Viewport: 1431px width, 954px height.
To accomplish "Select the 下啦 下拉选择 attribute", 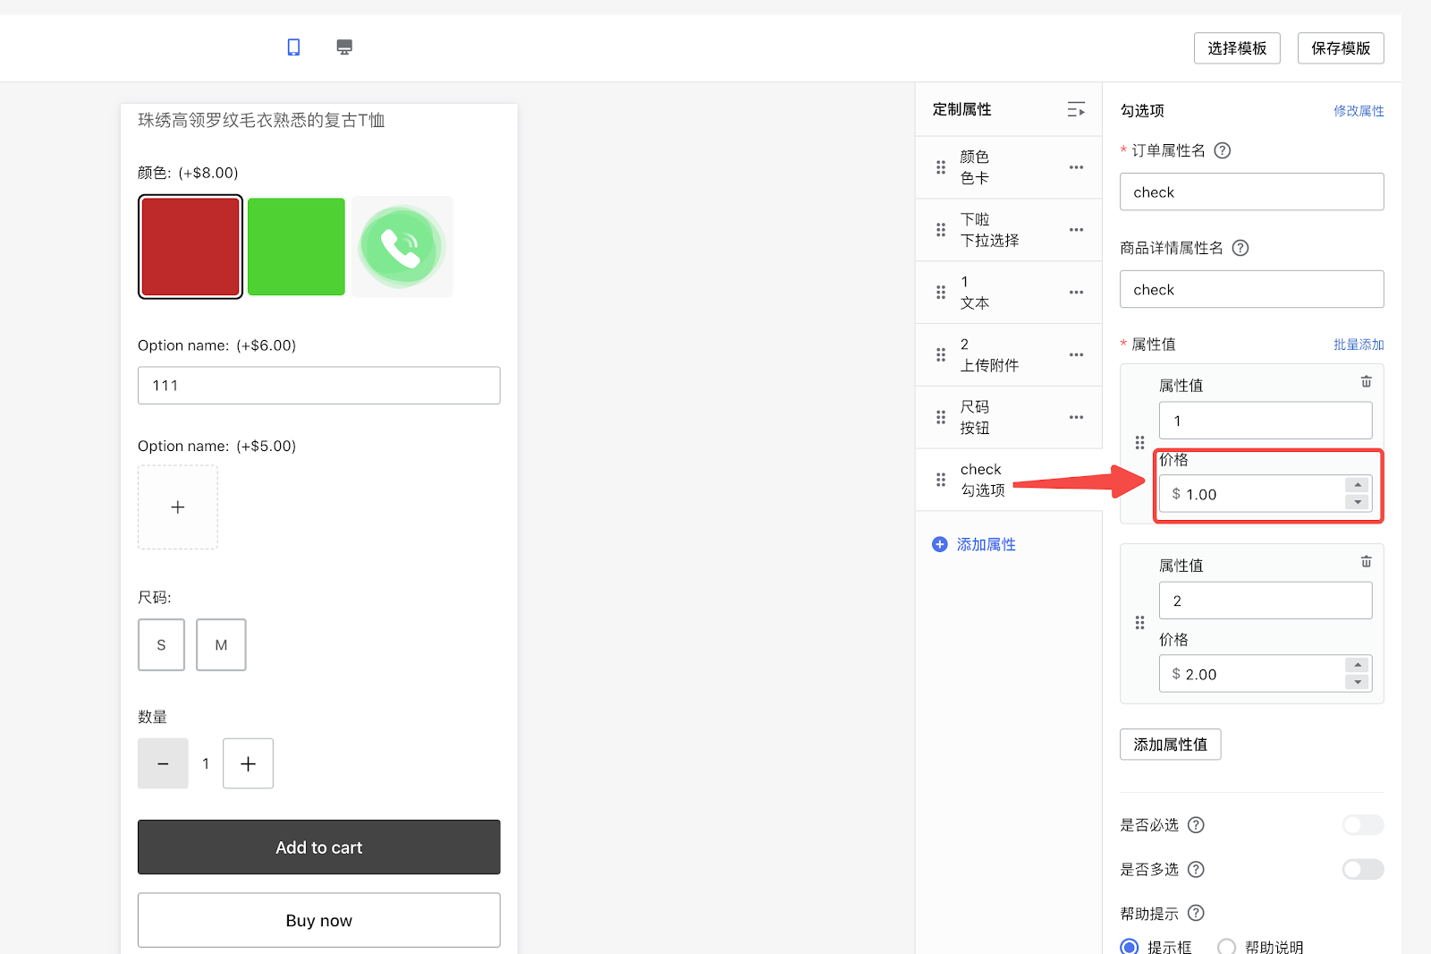I will coord(1009,230).
